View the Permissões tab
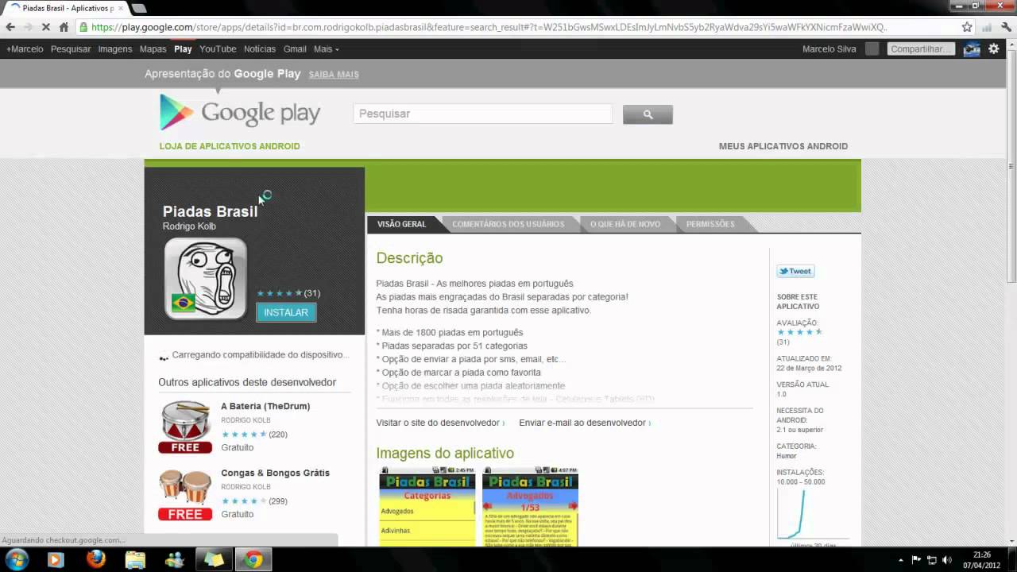Image resolution: width=1017 pixels, height=572 pixels. coord(710,224)
